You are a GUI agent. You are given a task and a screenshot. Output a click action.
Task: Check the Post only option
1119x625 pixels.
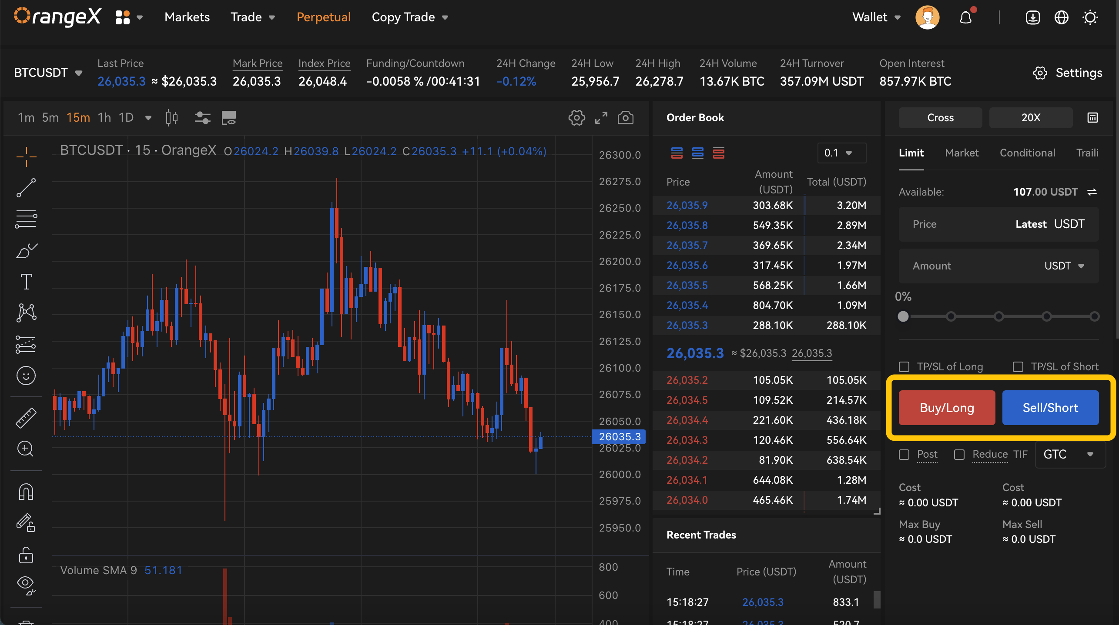pyautogui.click(x=904, y=454)
